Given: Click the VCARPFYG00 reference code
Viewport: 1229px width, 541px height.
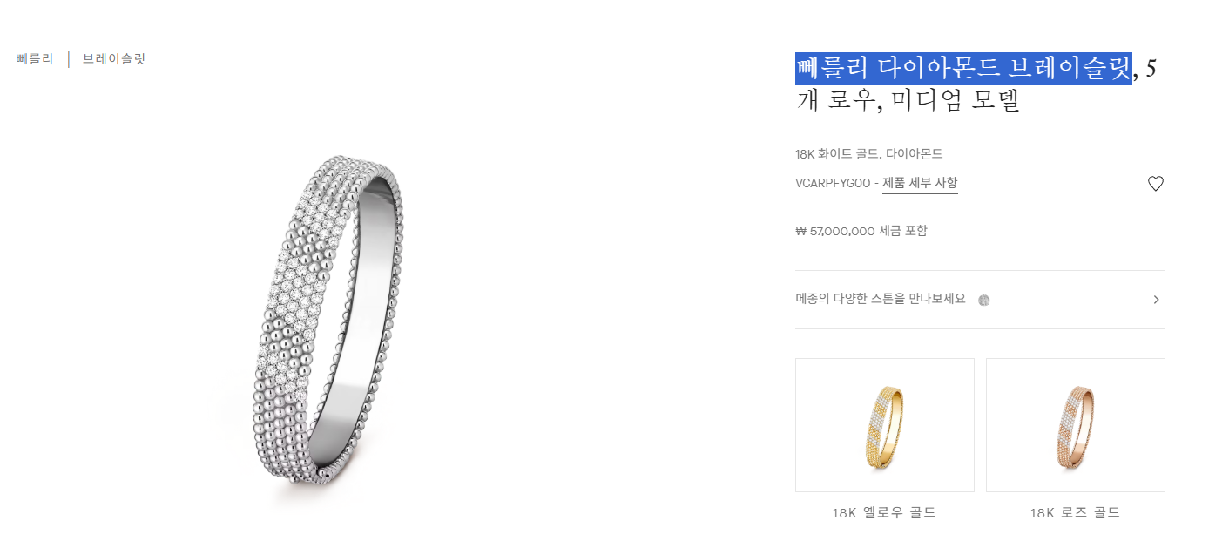Looking at the screenshot, I should pyautogui.click(x=833, y=184).
